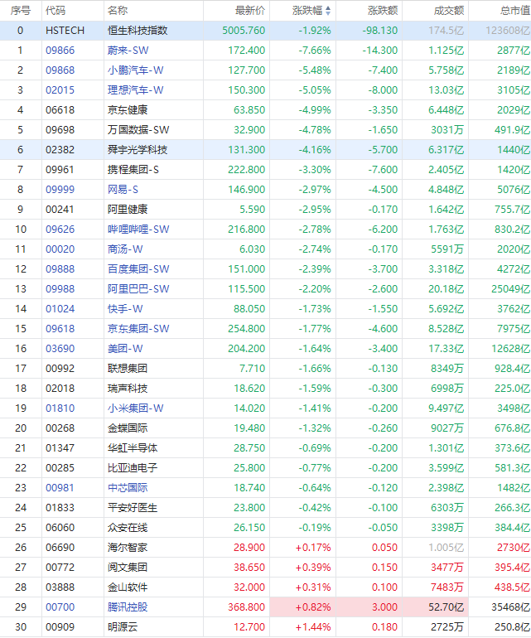Viewport: 531px width, 638px height.
Task: Sort by 涨跌额 column header
Action: pyautogui.click(x=383, y=11)
